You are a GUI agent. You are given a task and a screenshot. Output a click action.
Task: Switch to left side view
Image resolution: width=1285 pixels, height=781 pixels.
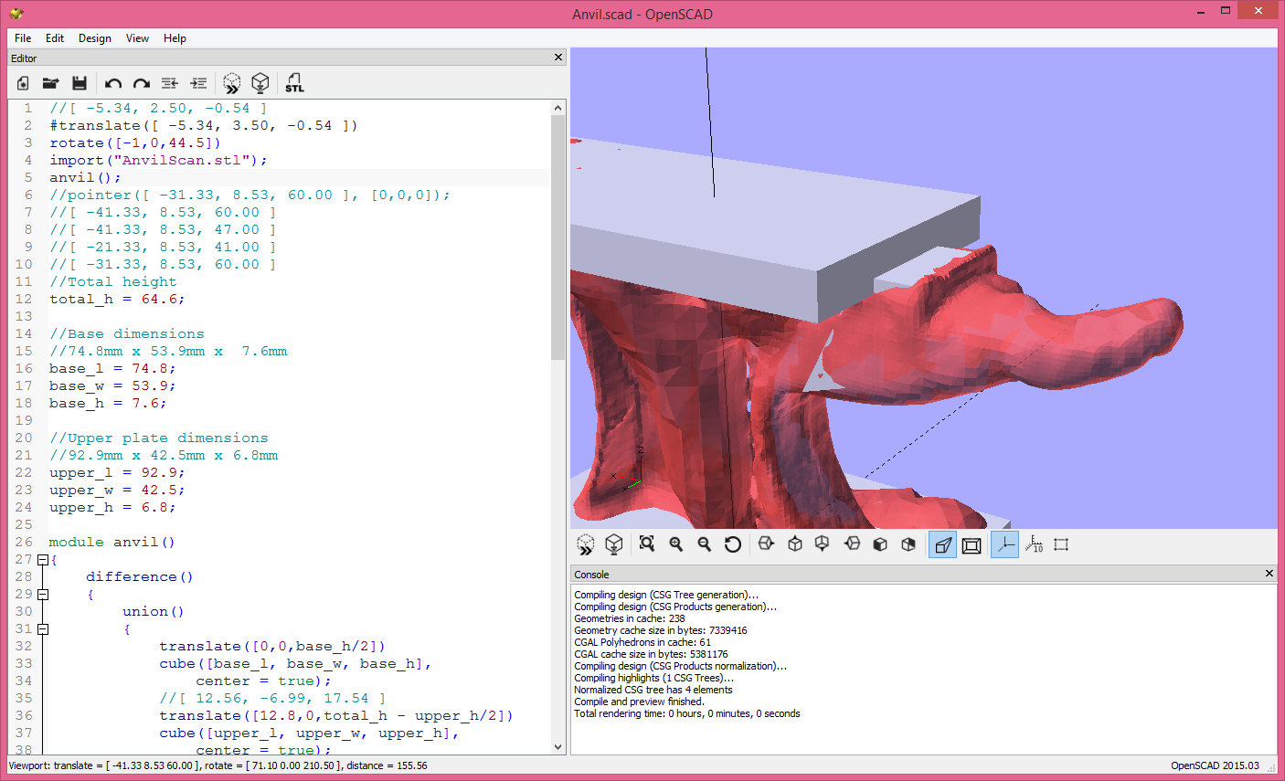pyautogui.click(x=852, y=544)
